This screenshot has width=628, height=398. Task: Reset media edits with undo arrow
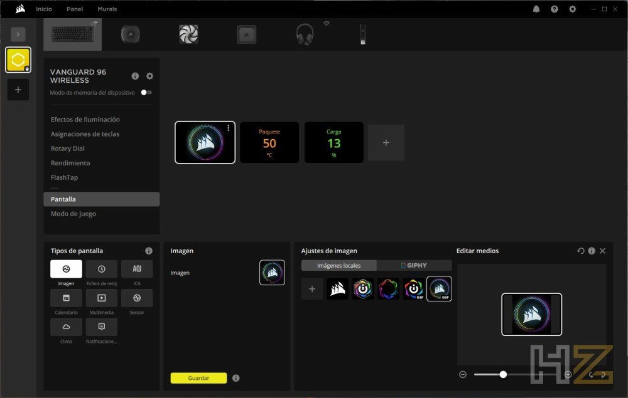(x=581, y=251)
